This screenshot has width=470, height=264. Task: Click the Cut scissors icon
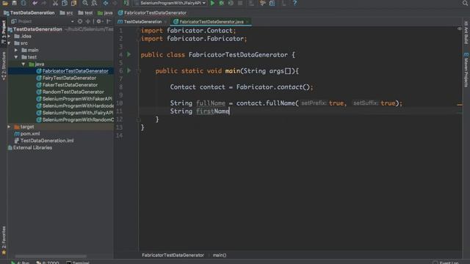pyautogui.click(x=55, y=3)
